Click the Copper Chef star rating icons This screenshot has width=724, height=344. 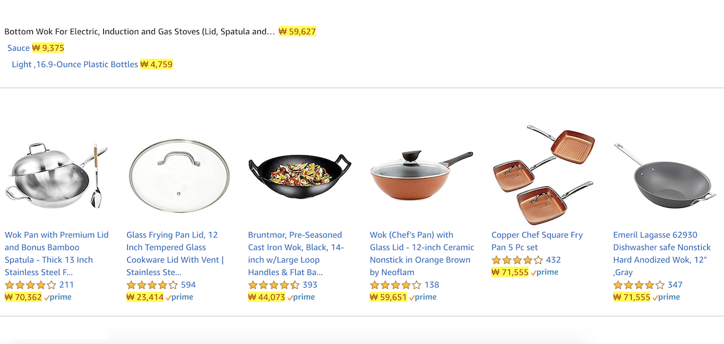click(x=516, y=260)
